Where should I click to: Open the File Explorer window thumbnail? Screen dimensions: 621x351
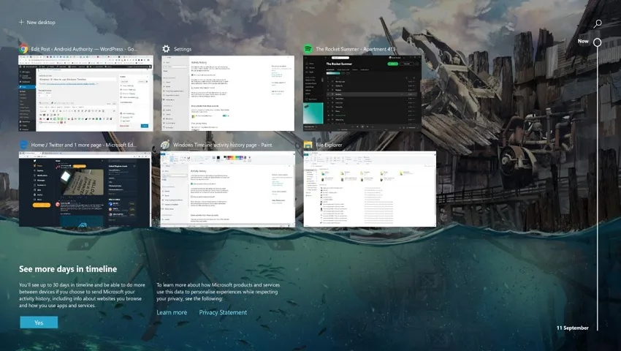[370, 189]
